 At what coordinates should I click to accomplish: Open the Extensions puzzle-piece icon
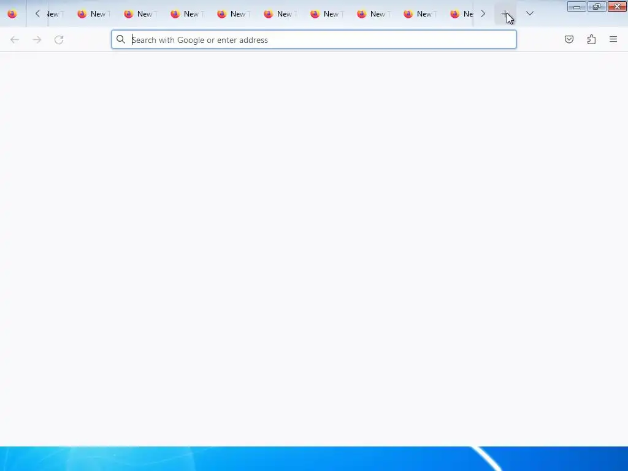point(591,39)
